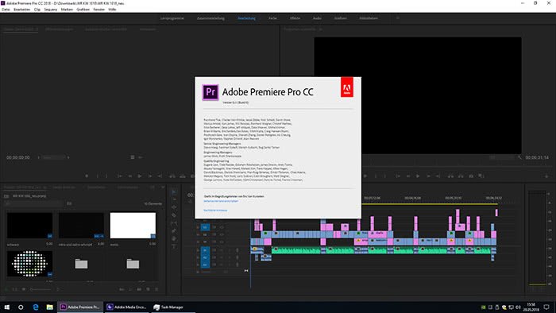Click the Windows Start button

[x=6, y=307]
